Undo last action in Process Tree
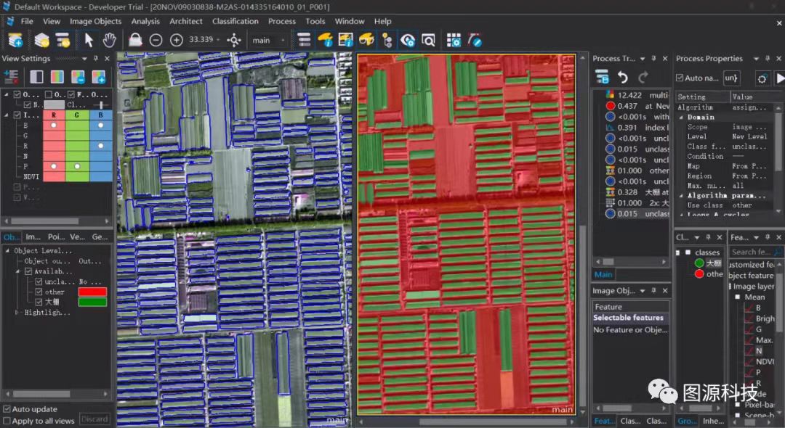The width and height of the screenshot is (785, 428). pyautogui.click(x=623, y=77)
